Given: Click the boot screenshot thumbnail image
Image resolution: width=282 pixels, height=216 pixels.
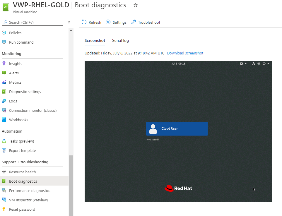Looking at the screenshot, I should coord(178,131).
